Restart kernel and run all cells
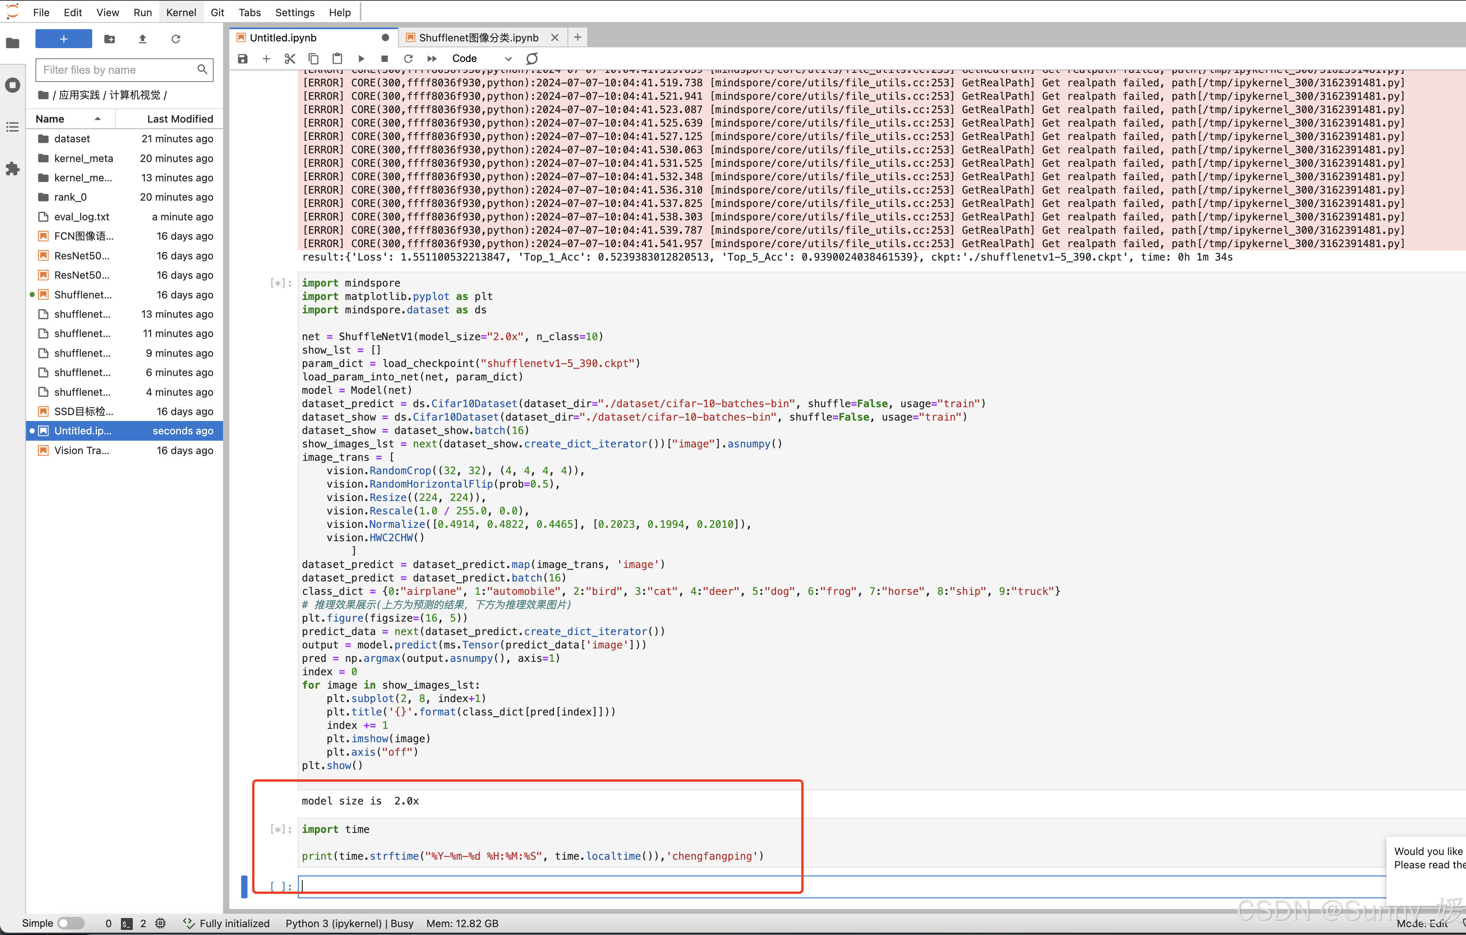 432,58
